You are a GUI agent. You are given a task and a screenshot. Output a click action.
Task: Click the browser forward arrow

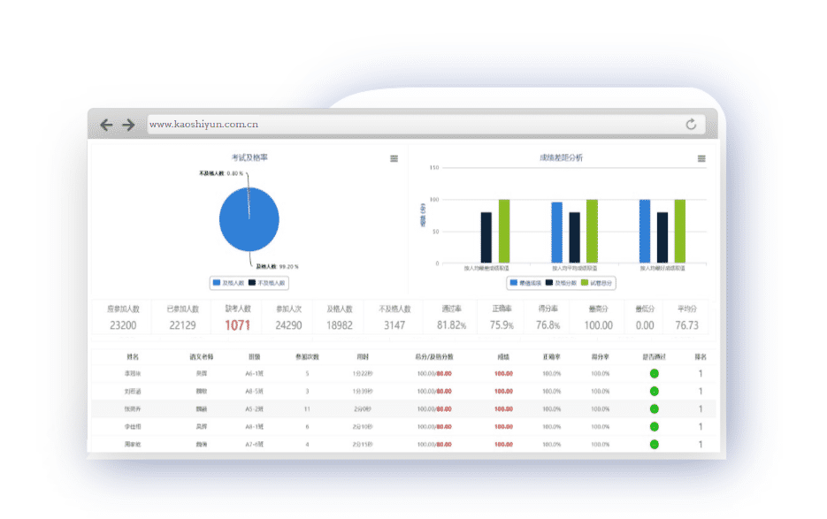point(128,125)
